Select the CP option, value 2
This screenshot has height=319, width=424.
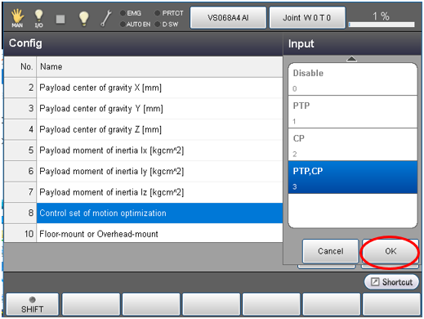tap(352, 145)
